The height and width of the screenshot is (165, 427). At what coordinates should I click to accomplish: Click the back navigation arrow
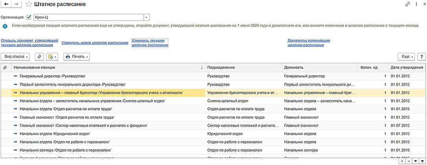click(6, 4)
